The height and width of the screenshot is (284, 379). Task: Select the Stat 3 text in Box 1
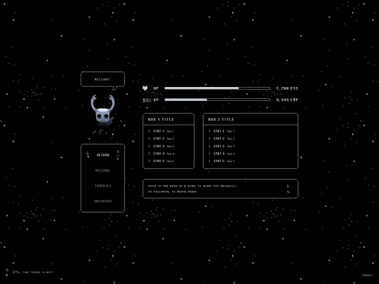point(164,146)
